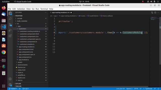Launch Google Chrome from the dock
The width and height of the screenshot is (161, 90).
click(4, 52)
